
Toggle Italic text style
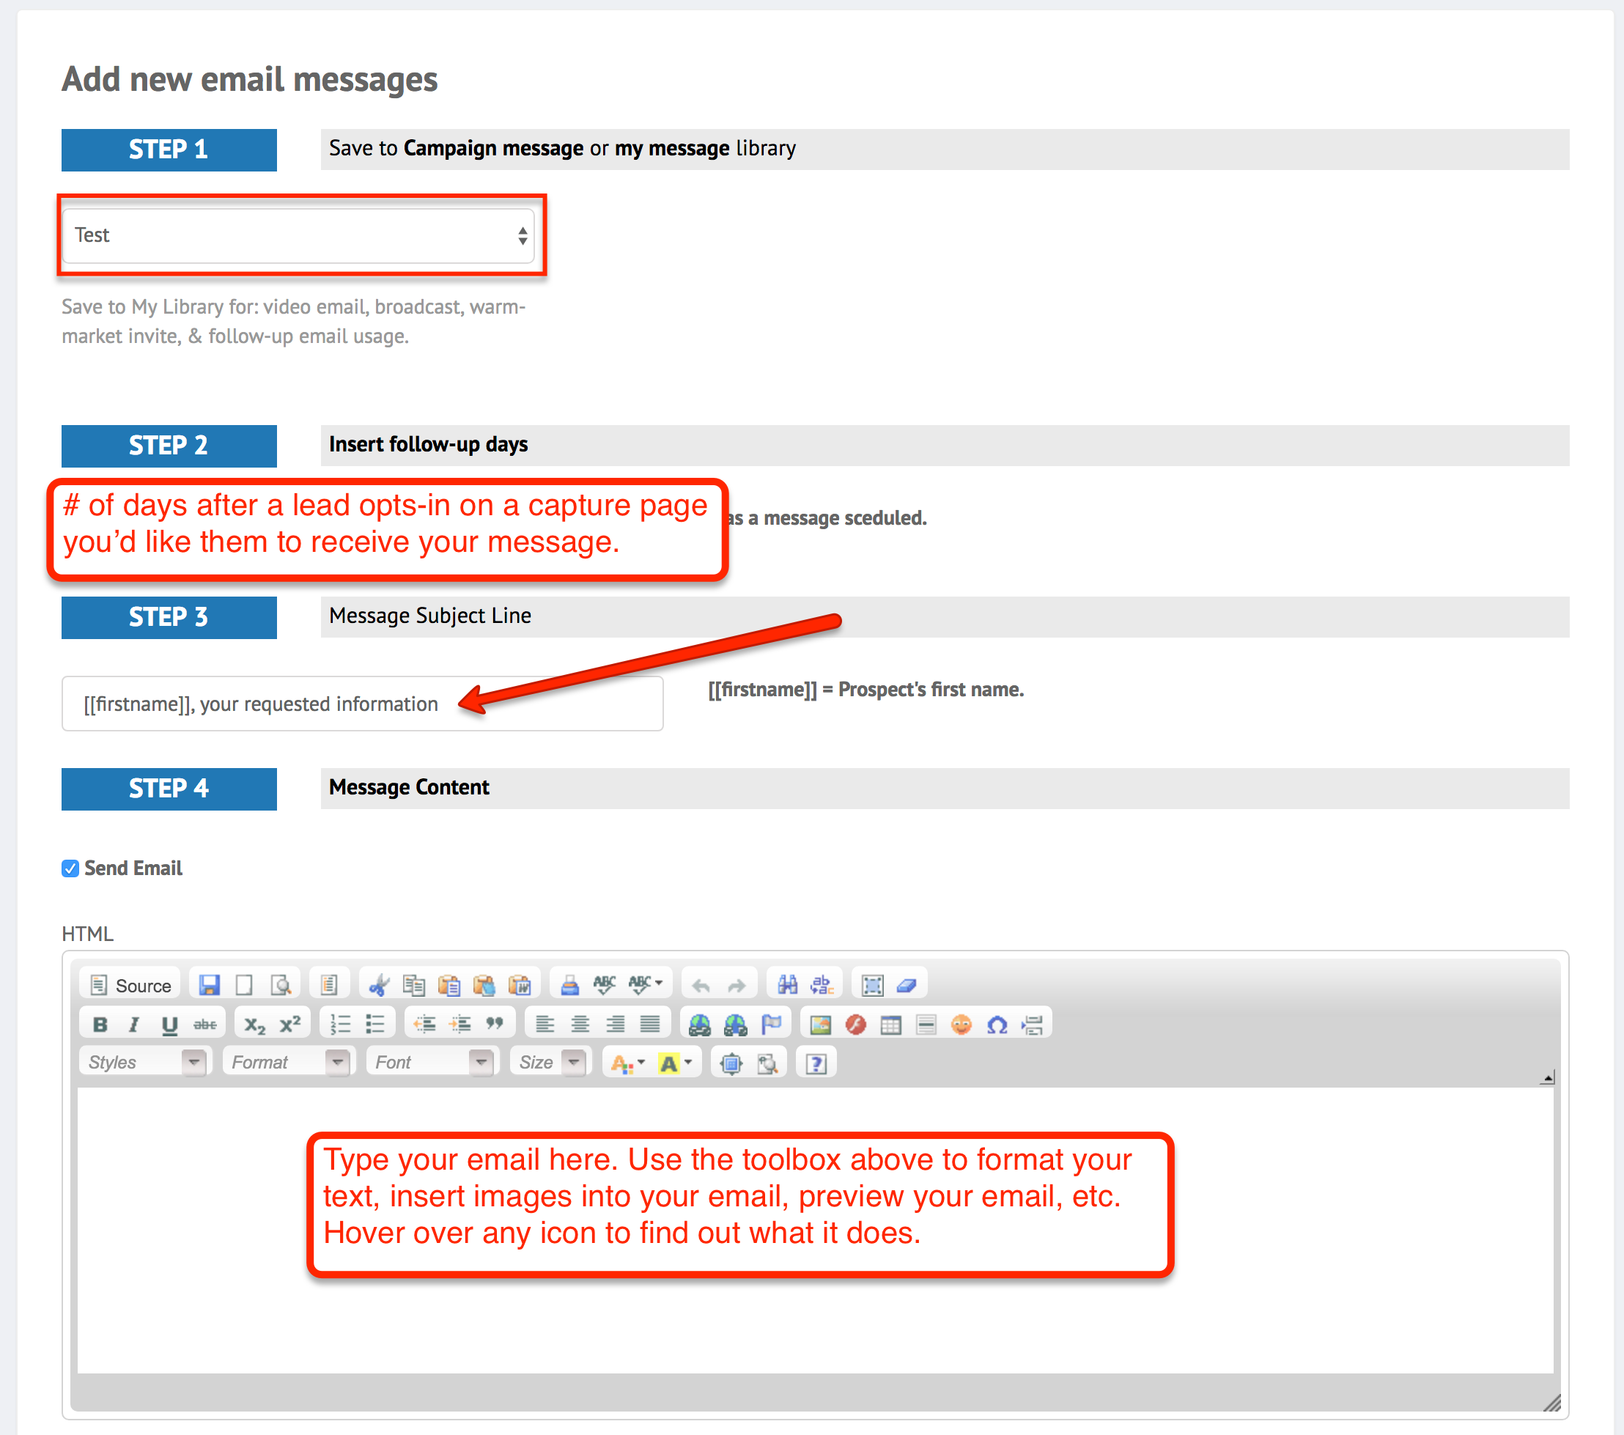click(x=134, y=1024)
